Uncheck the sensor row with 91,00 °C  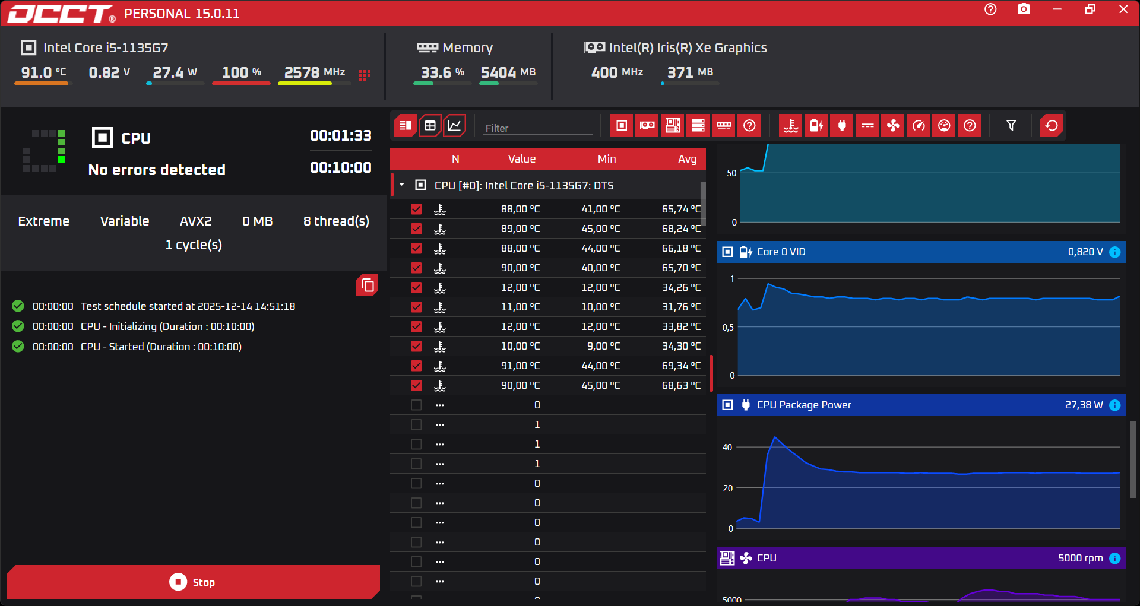point(416,366)
